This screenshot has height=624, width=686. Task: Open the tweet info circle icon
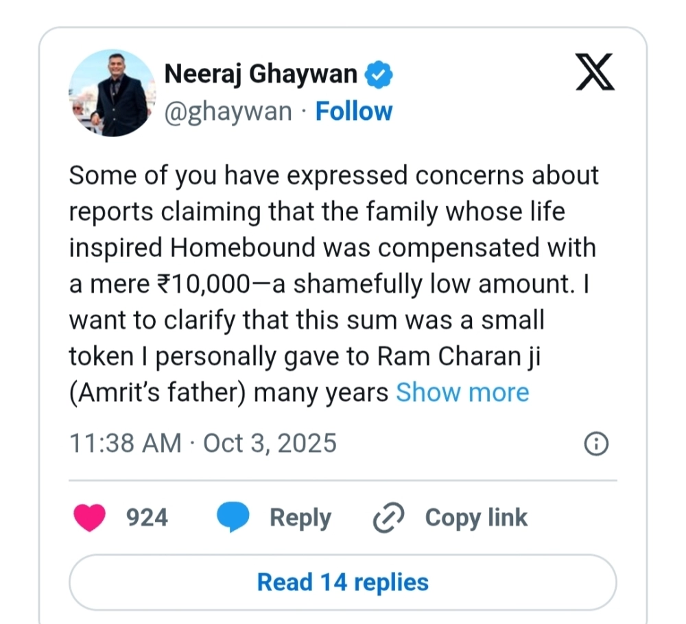[x=595, y=444]
